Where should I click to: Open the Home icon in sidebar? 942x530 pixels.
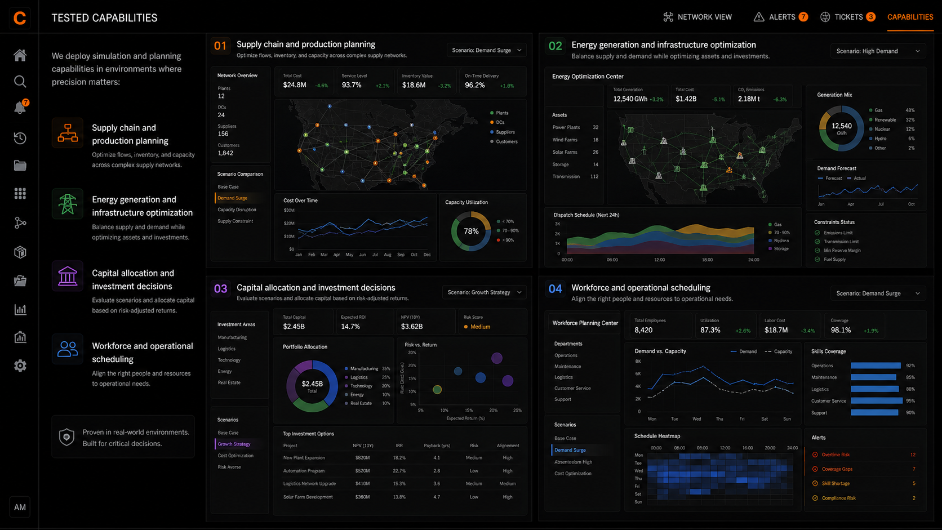coord(20,55)
